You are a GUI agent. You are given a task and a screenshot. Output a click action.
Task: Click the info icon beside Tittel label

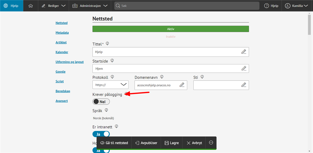click(x=107, y=44)
